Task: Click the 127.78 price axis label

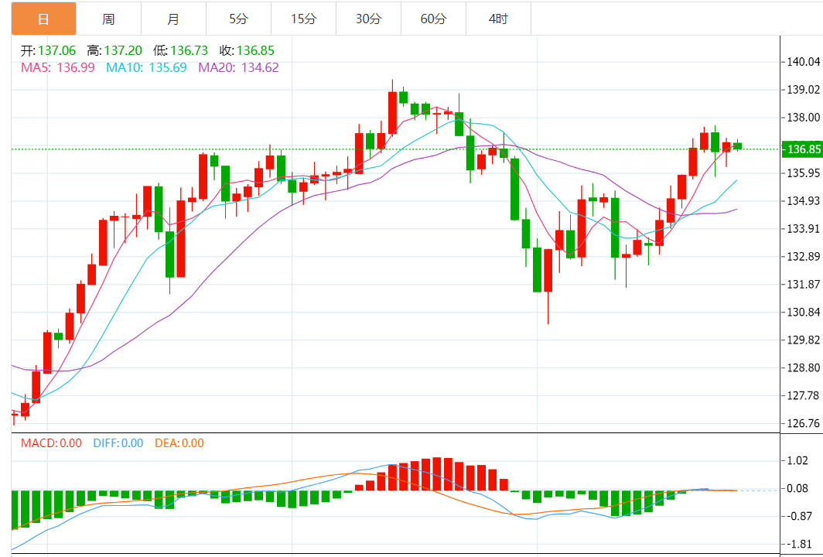Action: coord(804,396)
